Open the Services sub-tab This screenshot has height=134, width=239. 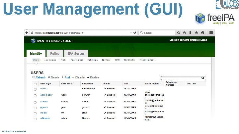(106, 60)
